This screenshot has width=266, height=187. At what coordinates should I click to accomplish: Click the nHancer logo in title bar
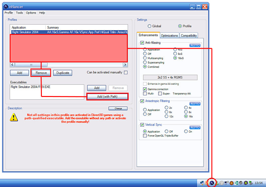(x=6, y=6)
